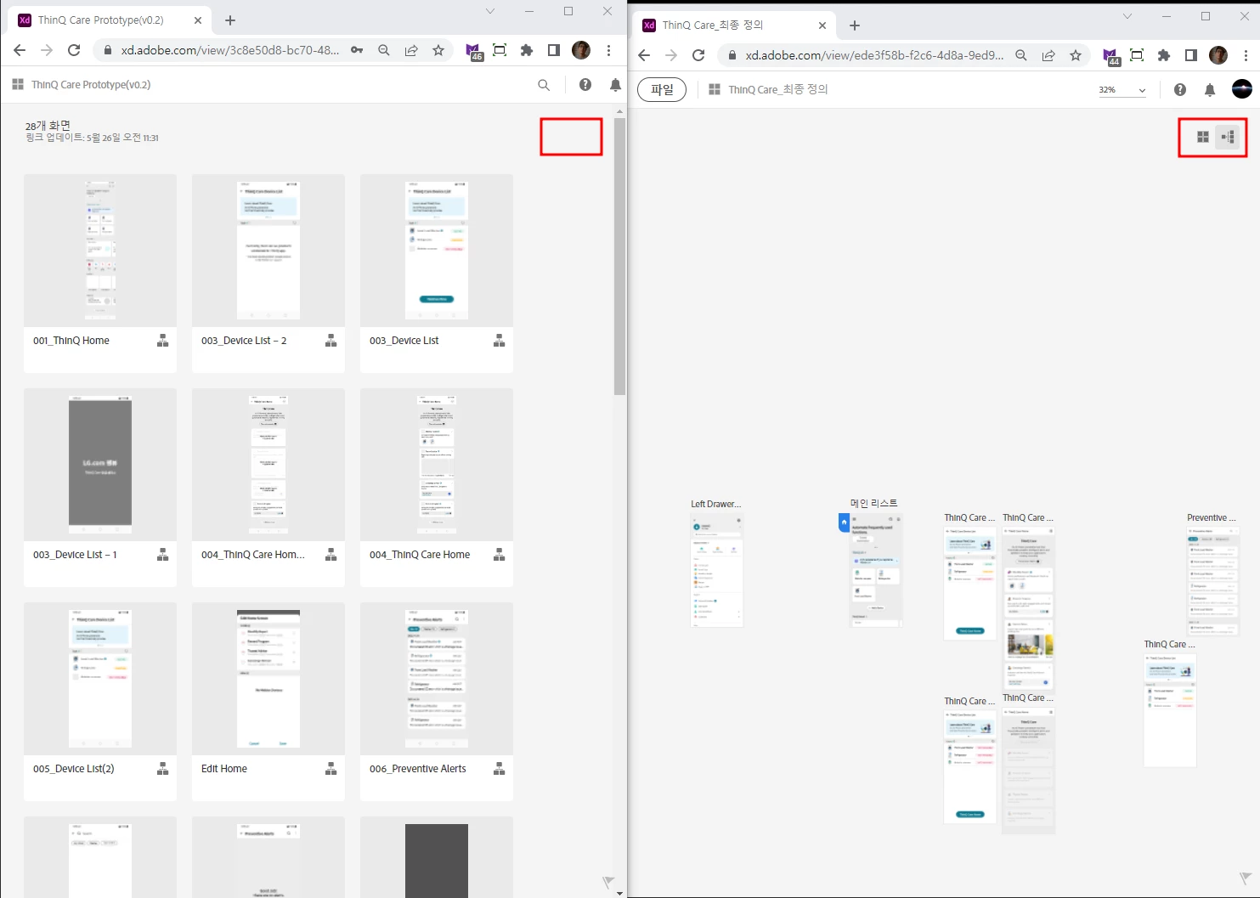Viewport: 1260px width, 898px height.
Task: Open Chrome menu in right browser
Action: coord(1246,55)
